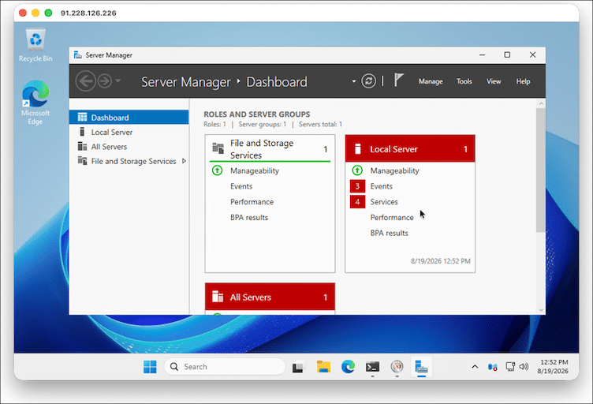Click the back navigation arrow
Image resolution: width=593 pixels, height=404 pixels.
[x=85, y=81]
